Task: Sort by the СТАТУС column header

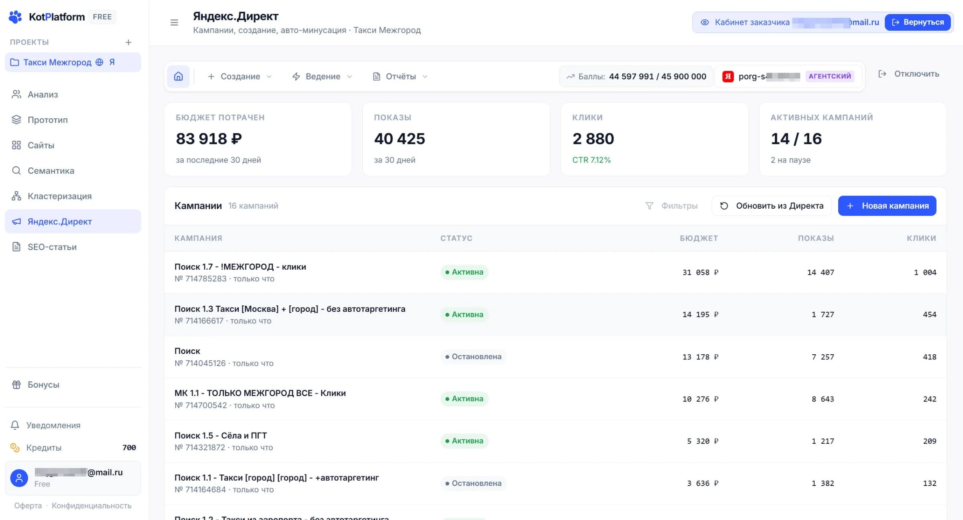Action: tap(457, 238)
